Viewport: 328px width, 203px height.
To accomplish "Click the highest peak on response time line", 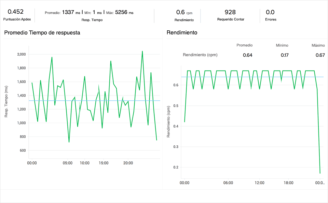I will pos(142,51).
